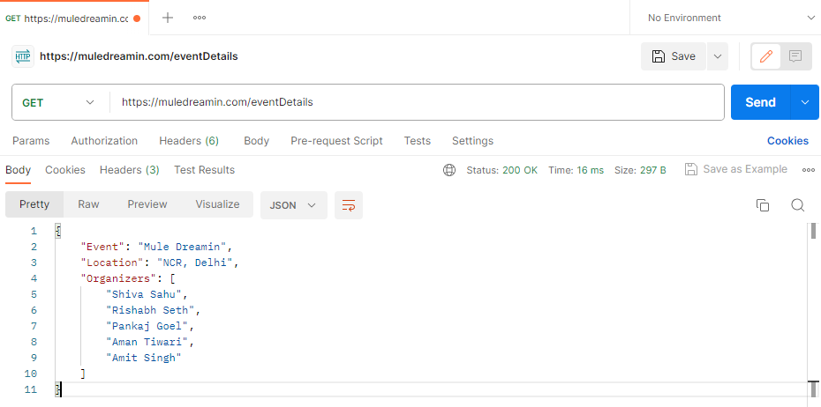This screenshot has height=407, width=821.
Task: Click the three-dots tab options icon
Action: click(x=200, y=18)
